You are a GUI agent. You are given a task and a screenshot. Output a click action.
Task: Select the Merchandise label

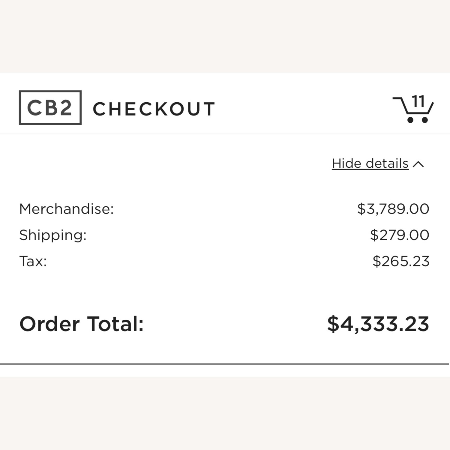(x=66, y=209)
